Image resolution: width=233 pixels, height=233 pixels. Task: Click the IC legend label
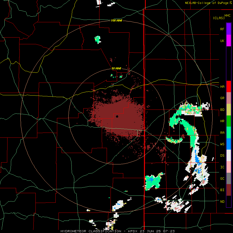coord(222,167)
